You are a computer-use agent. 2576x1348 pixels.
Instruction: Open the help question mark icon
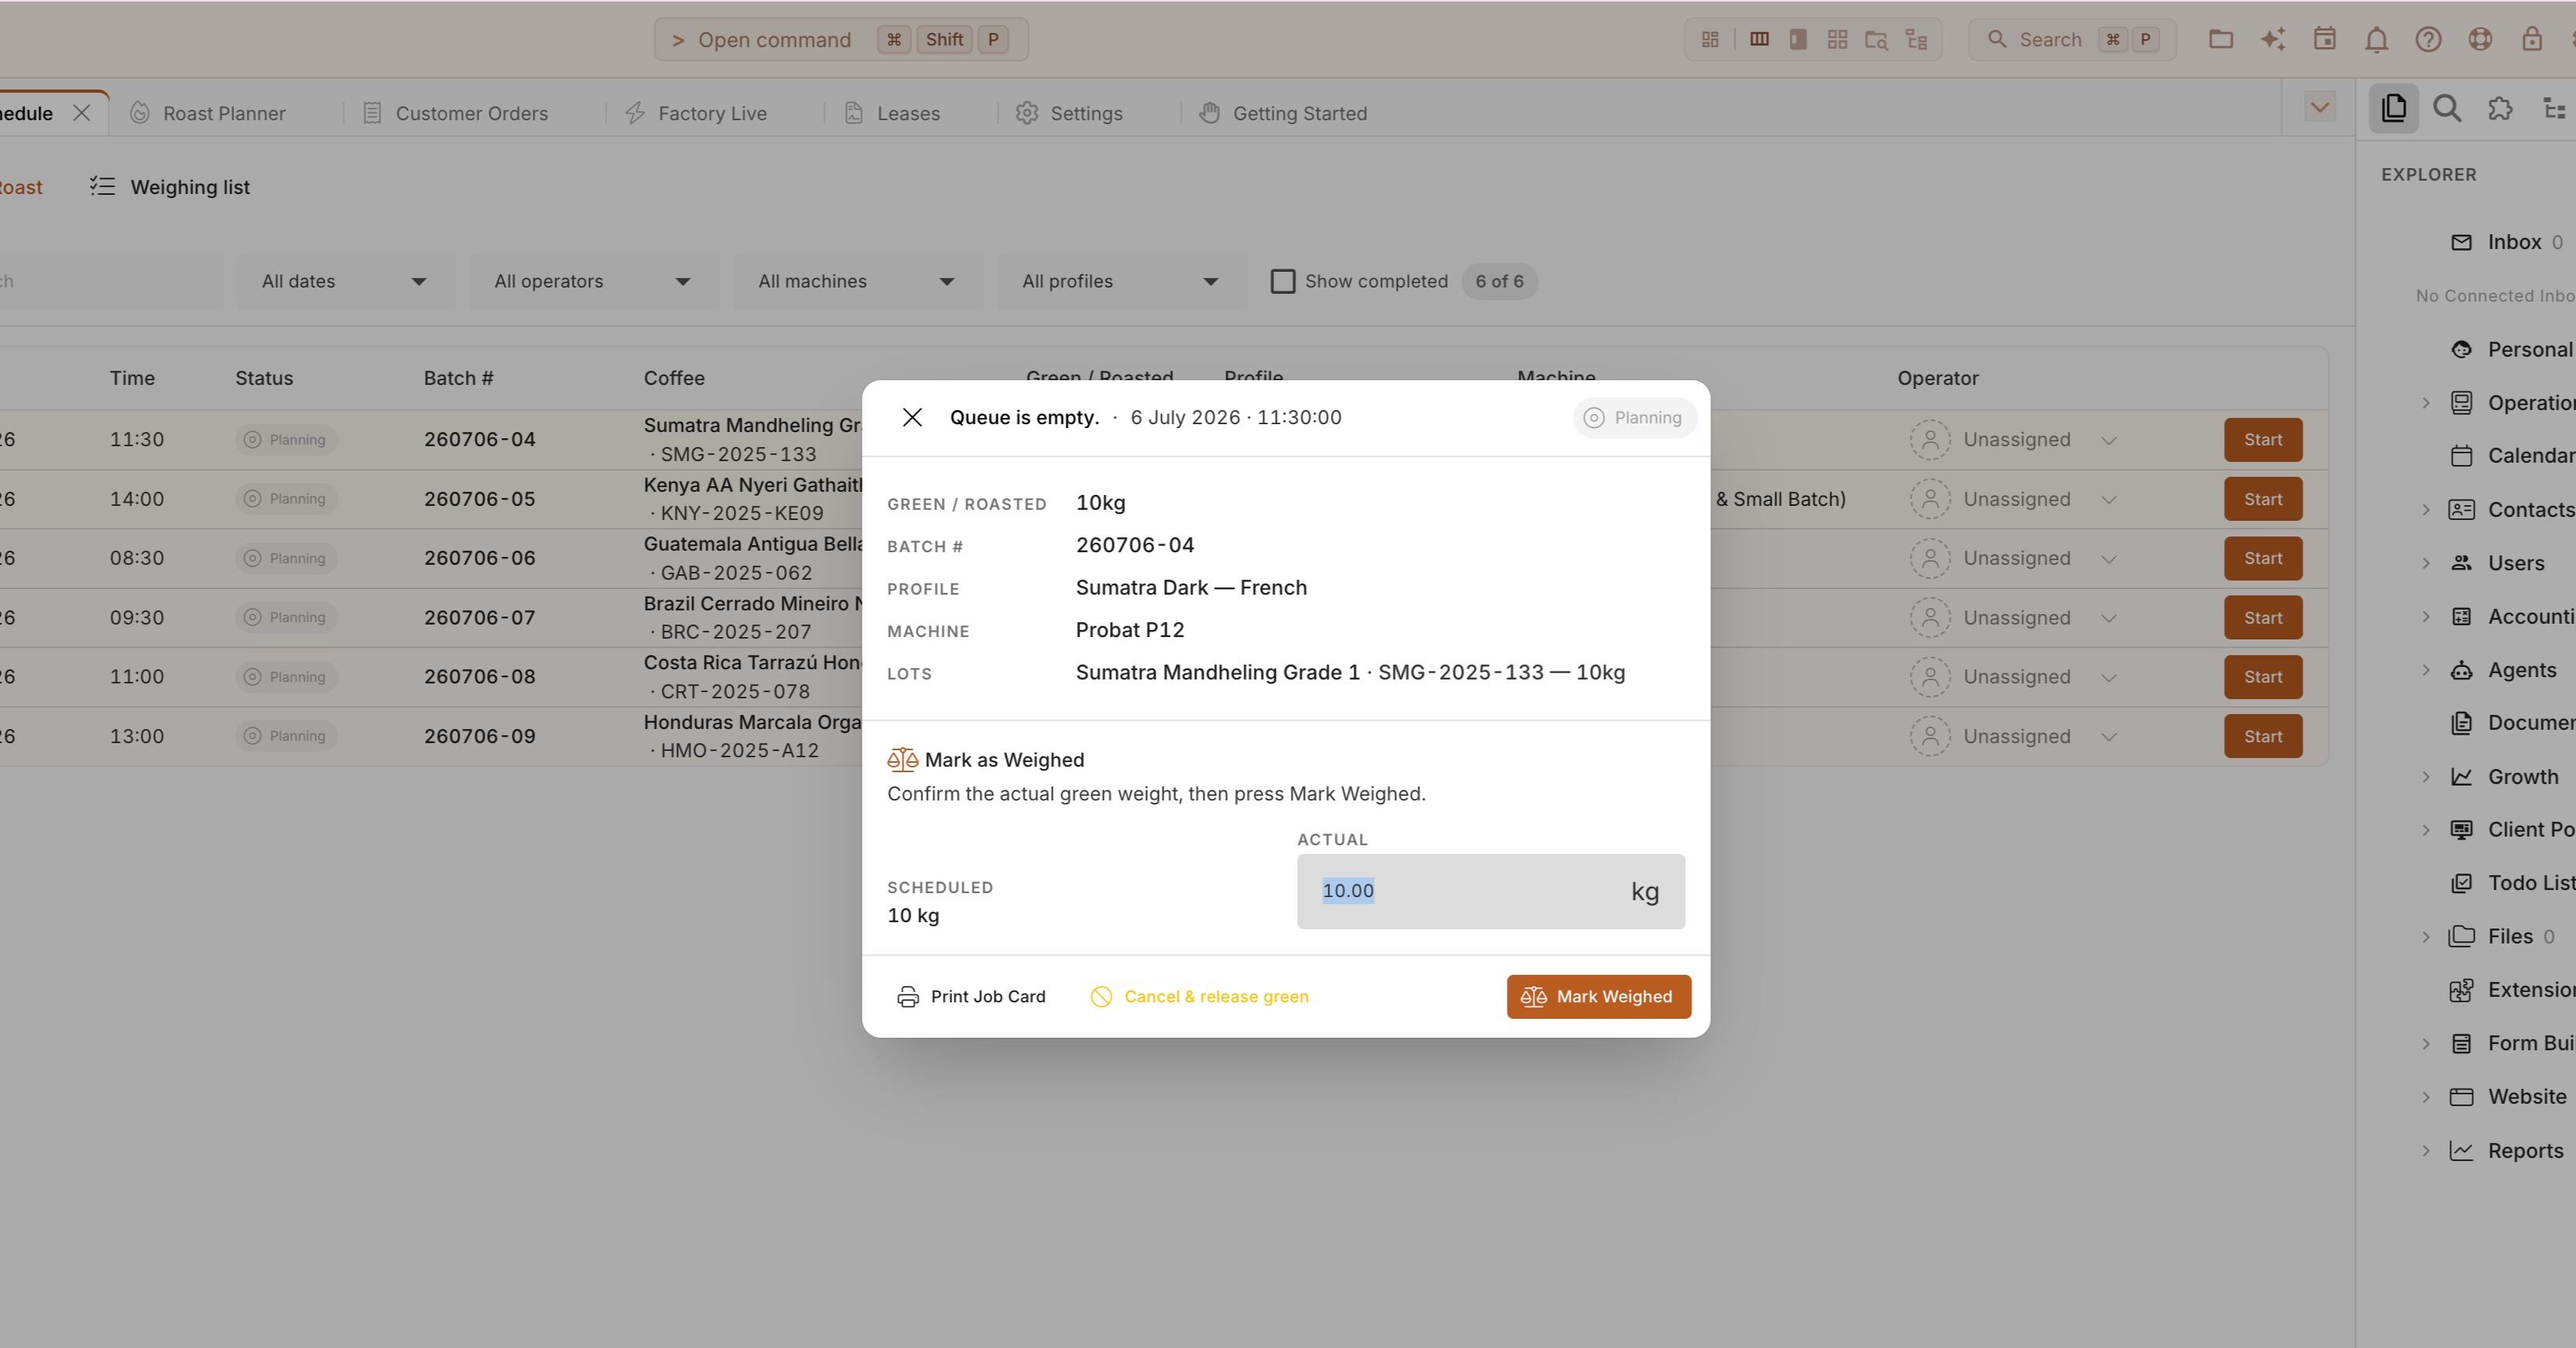pyautogui.click(x=2428, y=40)
